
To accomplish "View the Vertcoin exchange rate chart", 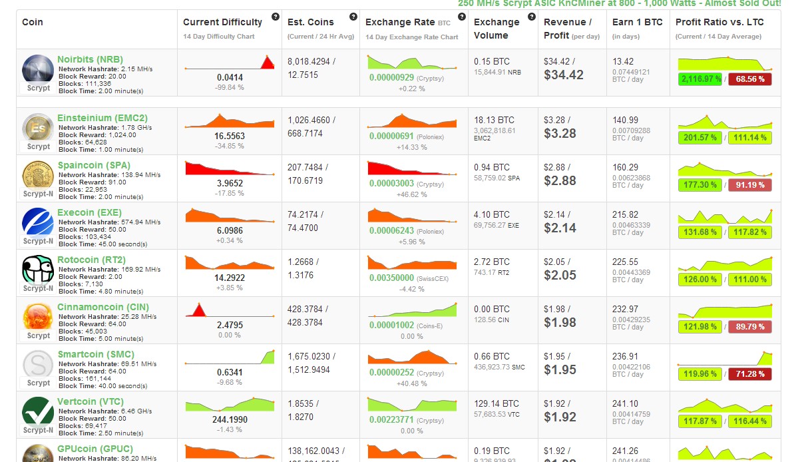I will (413, 404).
